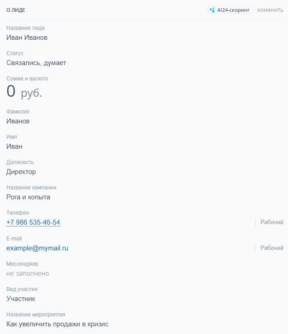
Task: Edit the company name Рога и копыта
Action: [x=28, y=197]
